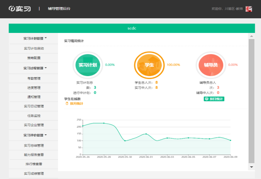The width and height of the screenshot is (261, 179).
Task: Open 实习日记管理 in sidebar
Action: coord(33,106)
